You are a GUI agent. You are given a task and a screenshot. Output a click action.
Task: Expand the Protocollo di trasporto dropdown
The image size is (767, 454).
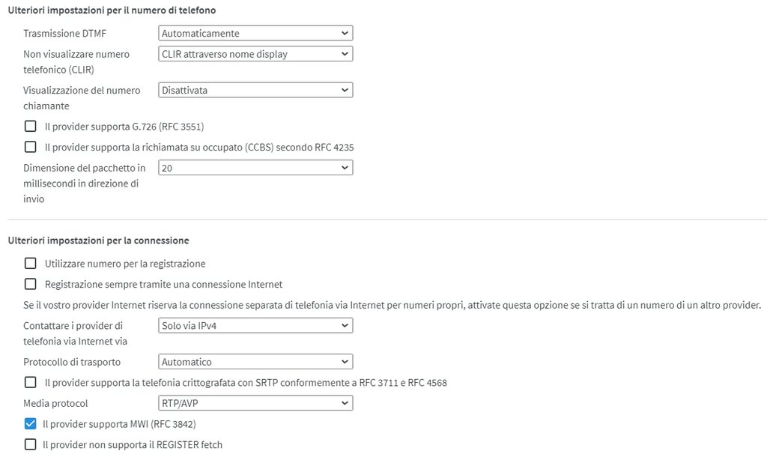click(255, 362)
